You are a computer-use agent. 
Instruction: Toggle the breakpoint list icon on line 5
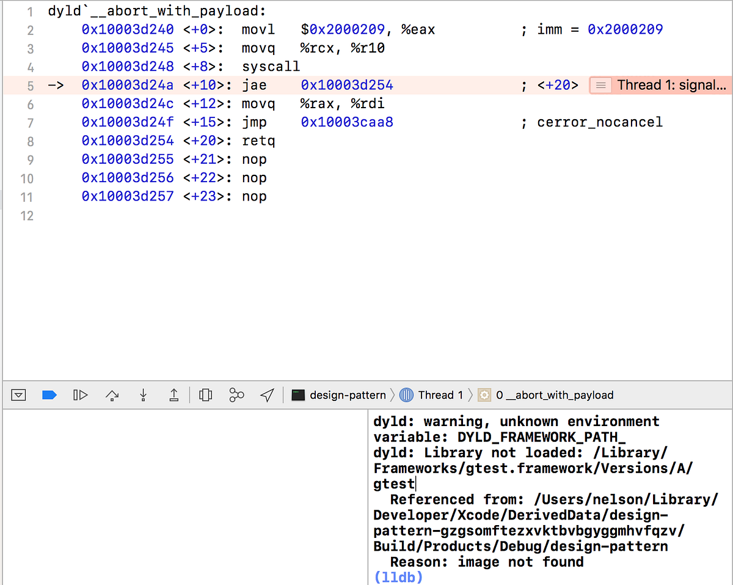tap(600, 85)
